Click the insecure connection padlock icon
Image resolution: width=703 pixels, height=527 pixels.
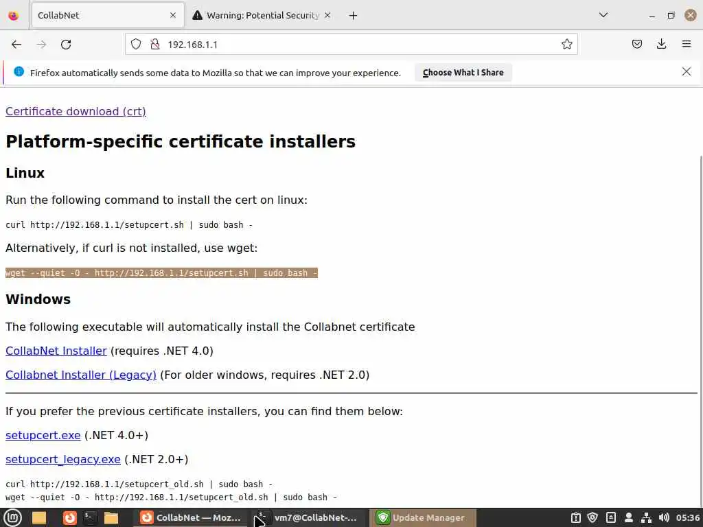[155, 44]
